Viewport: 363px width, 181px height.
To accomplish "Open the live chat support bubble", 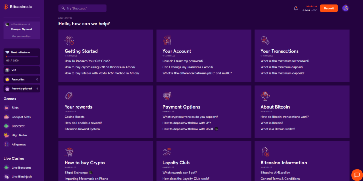I will (356, 175).
